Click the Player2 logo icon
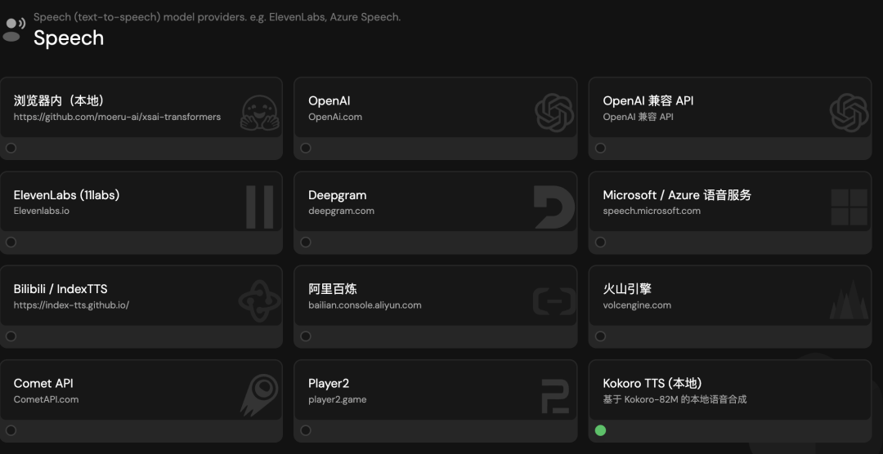Screen dimensions: 883x454 554,395
